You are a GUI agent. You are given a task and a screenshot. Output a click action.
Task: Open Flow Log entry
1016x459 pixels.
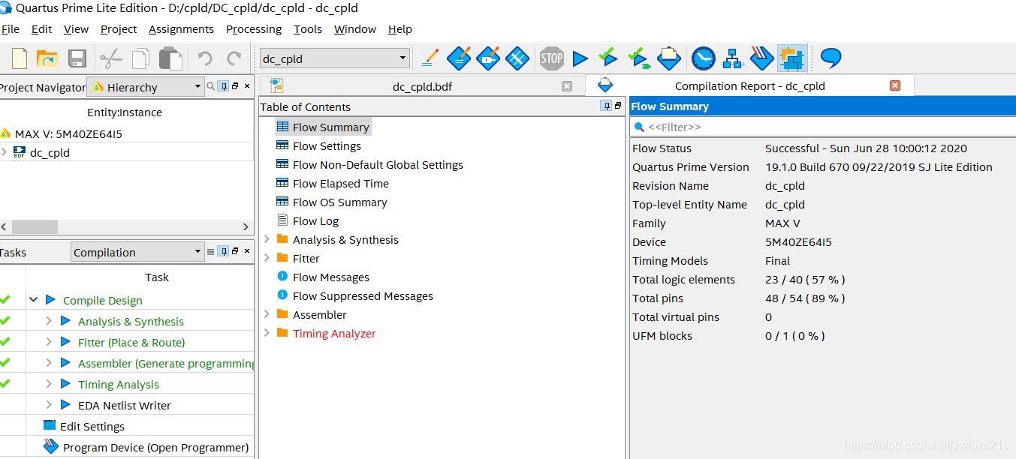point(315,220)
